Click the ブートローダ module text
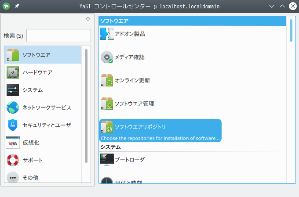299x197 pixels. [x=130, y=160]
